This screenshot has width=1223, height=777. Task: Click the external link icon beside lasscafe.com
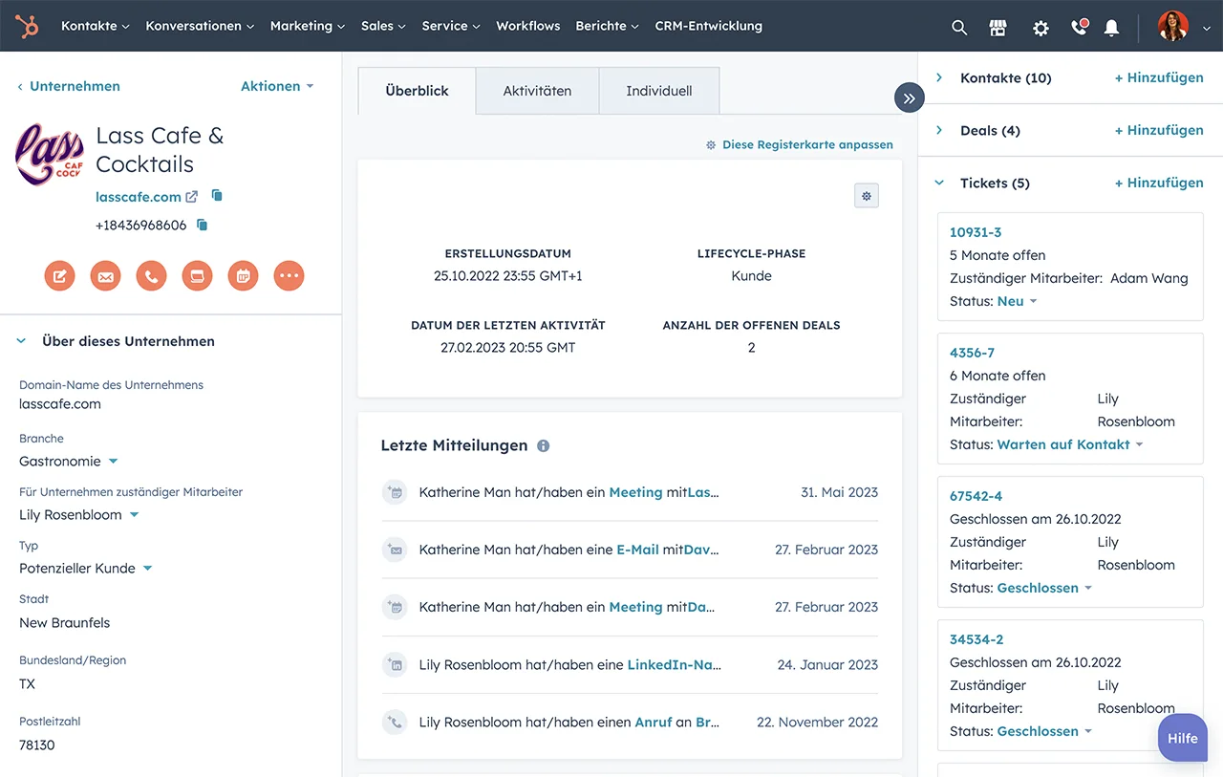coord(192,196)
